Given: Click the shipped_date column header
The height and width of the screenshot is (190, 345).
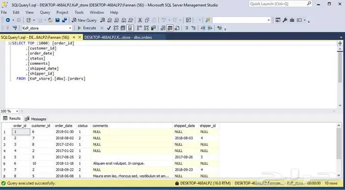Looking at the screenshot, I should click(184, 126).
